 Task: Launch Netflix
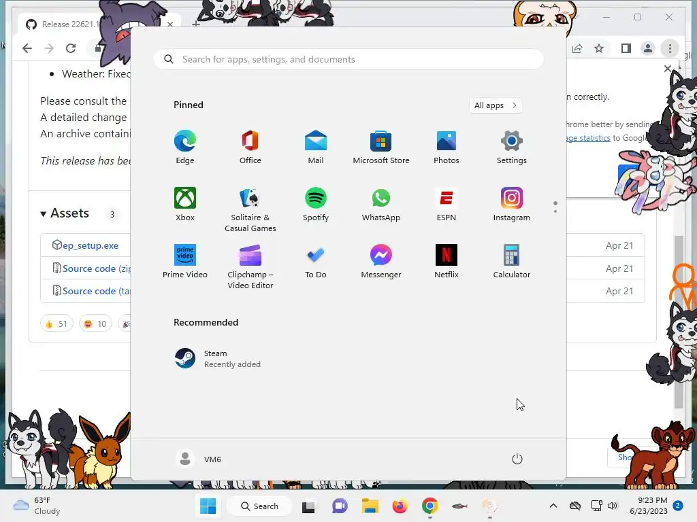[x=447, y=262]
